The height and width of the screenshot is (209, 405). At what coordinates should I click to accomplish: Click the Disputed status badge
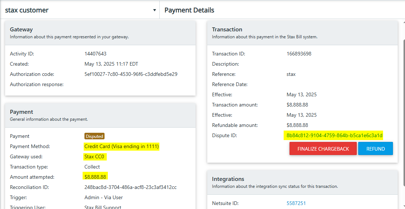95,136
